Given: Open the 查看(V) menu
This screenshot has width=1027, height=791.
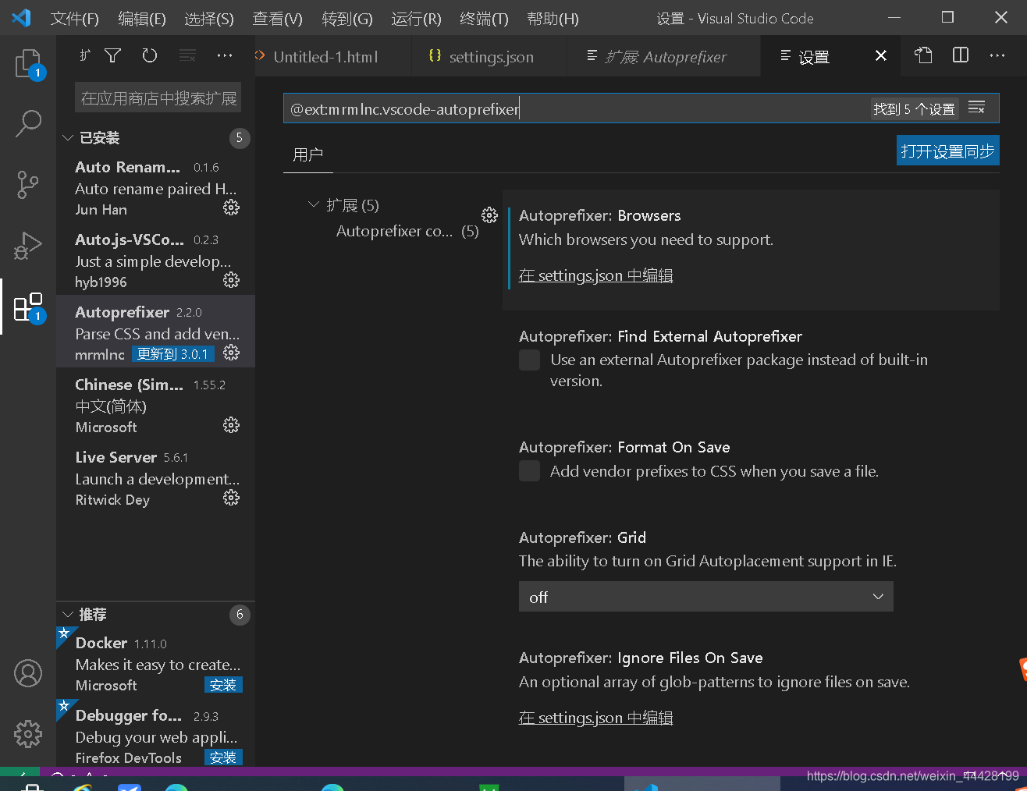Looking at the screenshot, I should point(278,18).
